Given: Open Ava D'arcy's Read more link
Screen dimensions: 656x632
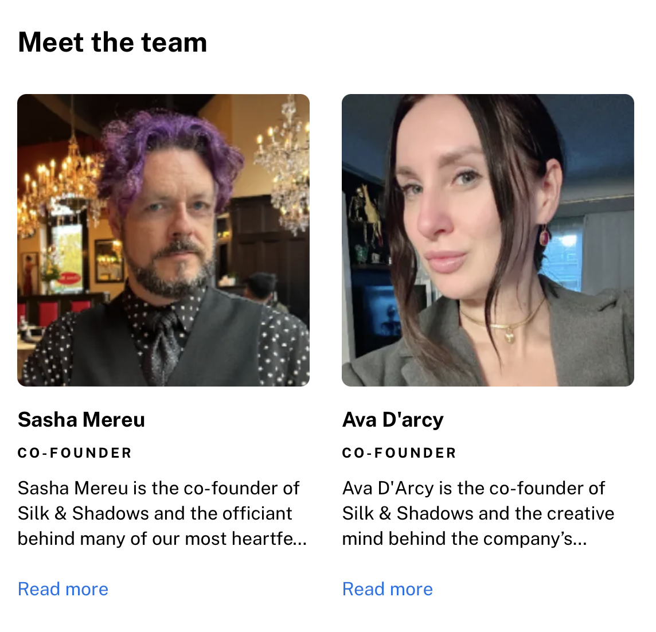Looking at the screenshot, I should (388, 589).
